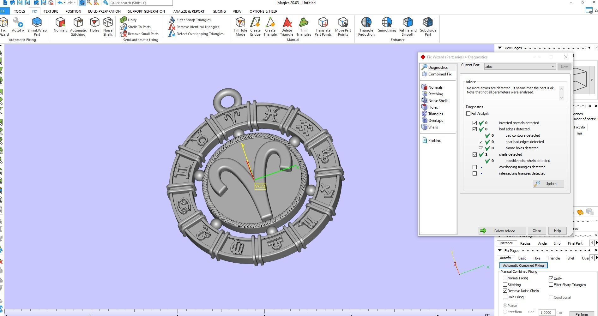The width and height of the screenshot is (598, 316).
Task: Activate Fill Hole Mode
Action: point(240,27)
